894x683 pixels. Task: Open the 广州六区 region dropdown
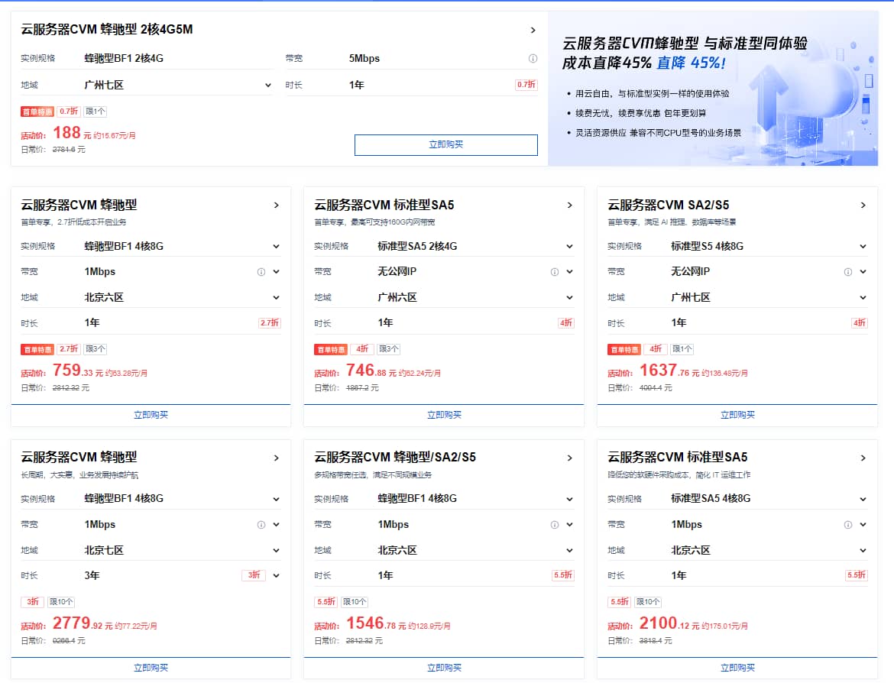pyautogui.click(x=569, y=298)
